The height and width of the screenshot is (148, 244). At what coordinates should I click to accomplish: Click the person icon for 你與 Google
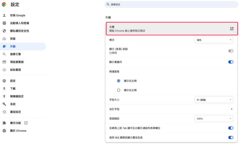click(4, 15)
